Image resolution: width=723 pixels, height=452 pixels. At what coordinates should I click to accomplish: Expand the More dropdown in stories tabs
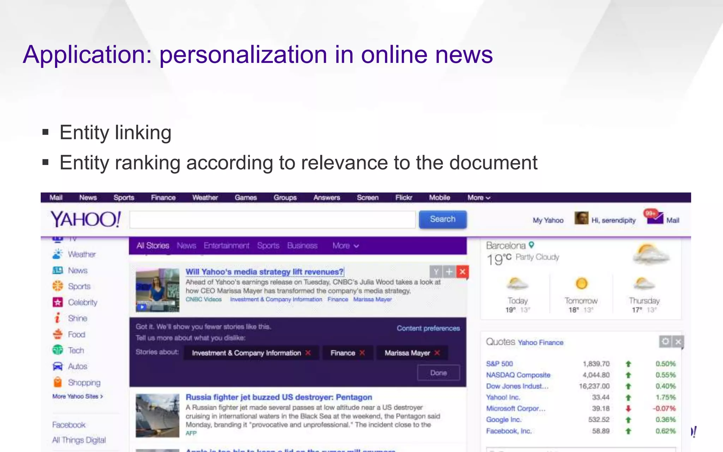(346, 246)
